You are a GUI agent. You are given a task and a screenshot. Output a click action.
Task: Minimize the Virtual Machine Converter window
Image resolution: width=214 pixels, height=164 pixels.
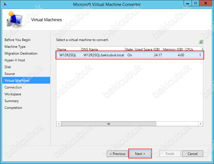pyautogui.click(x=188, y=3)
